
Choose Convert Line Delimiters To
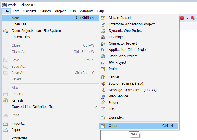click(50, 107)
